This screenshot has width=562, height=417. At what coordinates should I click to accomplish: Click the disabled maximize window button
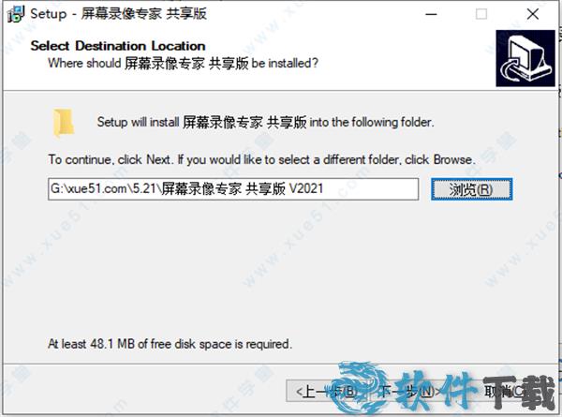(x=481, y=14)
